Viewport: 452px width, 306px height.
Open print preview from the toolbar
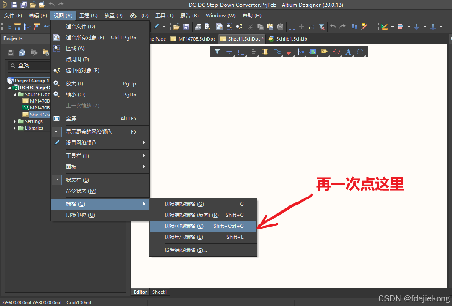click(x=207, y=27)
